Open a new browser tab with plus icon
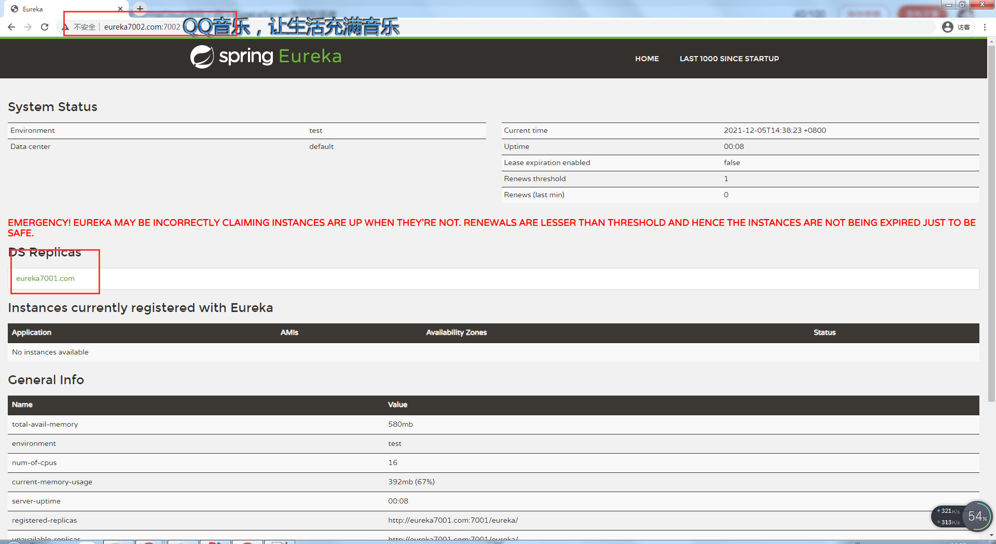This screenshot has height=544, width=996. [139, 8]
